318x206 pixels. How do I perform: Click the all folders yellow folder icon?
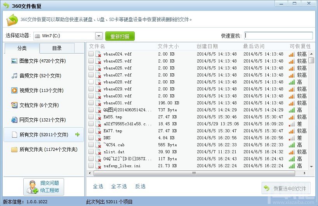tap(14, 149)
